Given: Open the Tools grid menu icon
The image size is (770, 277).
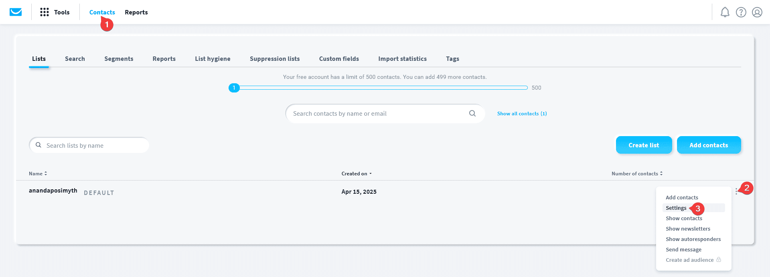Looking at the screenshot, I should click(x=45, y=12).
